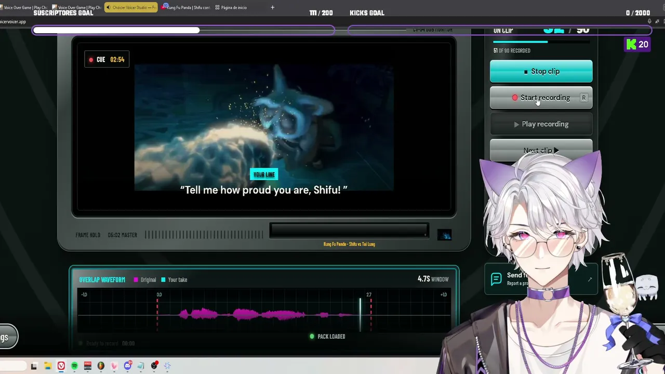Click the feedback speech bubble icon

(496, 279)
